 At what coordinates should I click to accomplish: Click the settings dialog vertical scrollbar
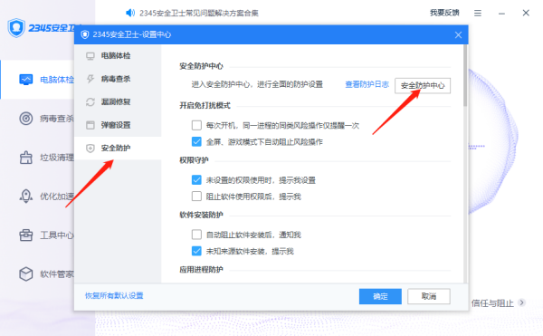coord(465,75)
